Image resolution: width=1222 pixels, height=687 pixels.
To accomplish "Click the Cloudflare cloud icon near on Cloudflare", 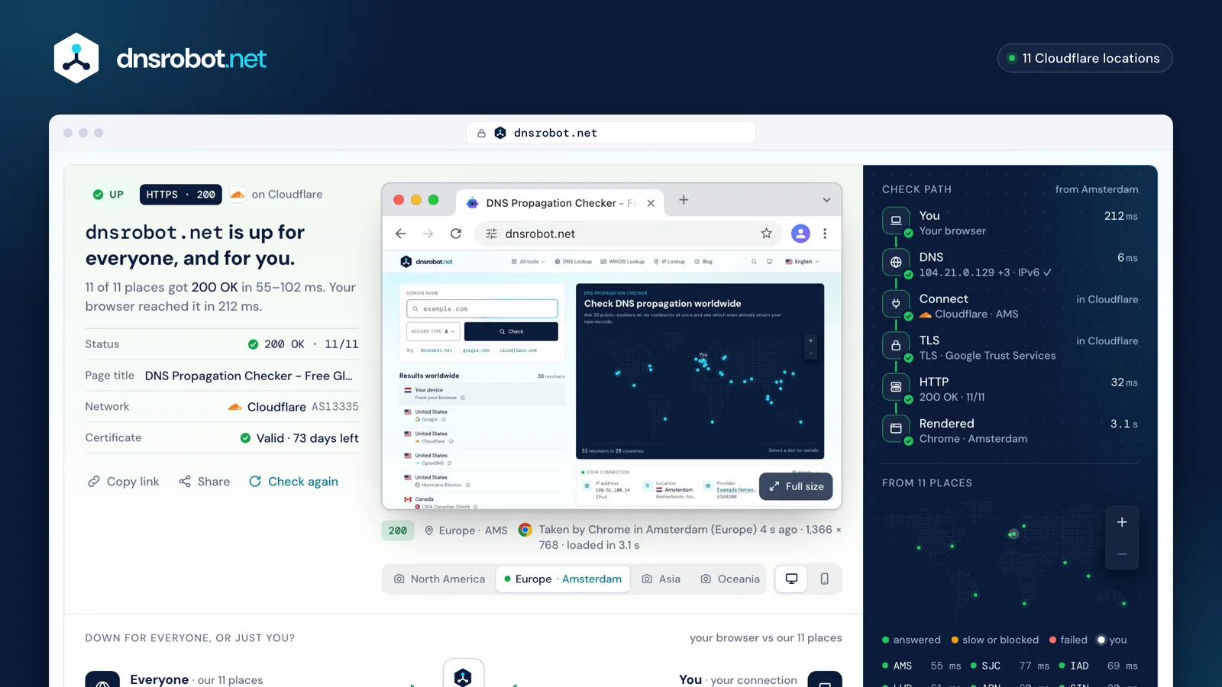I will click(238, 195).
